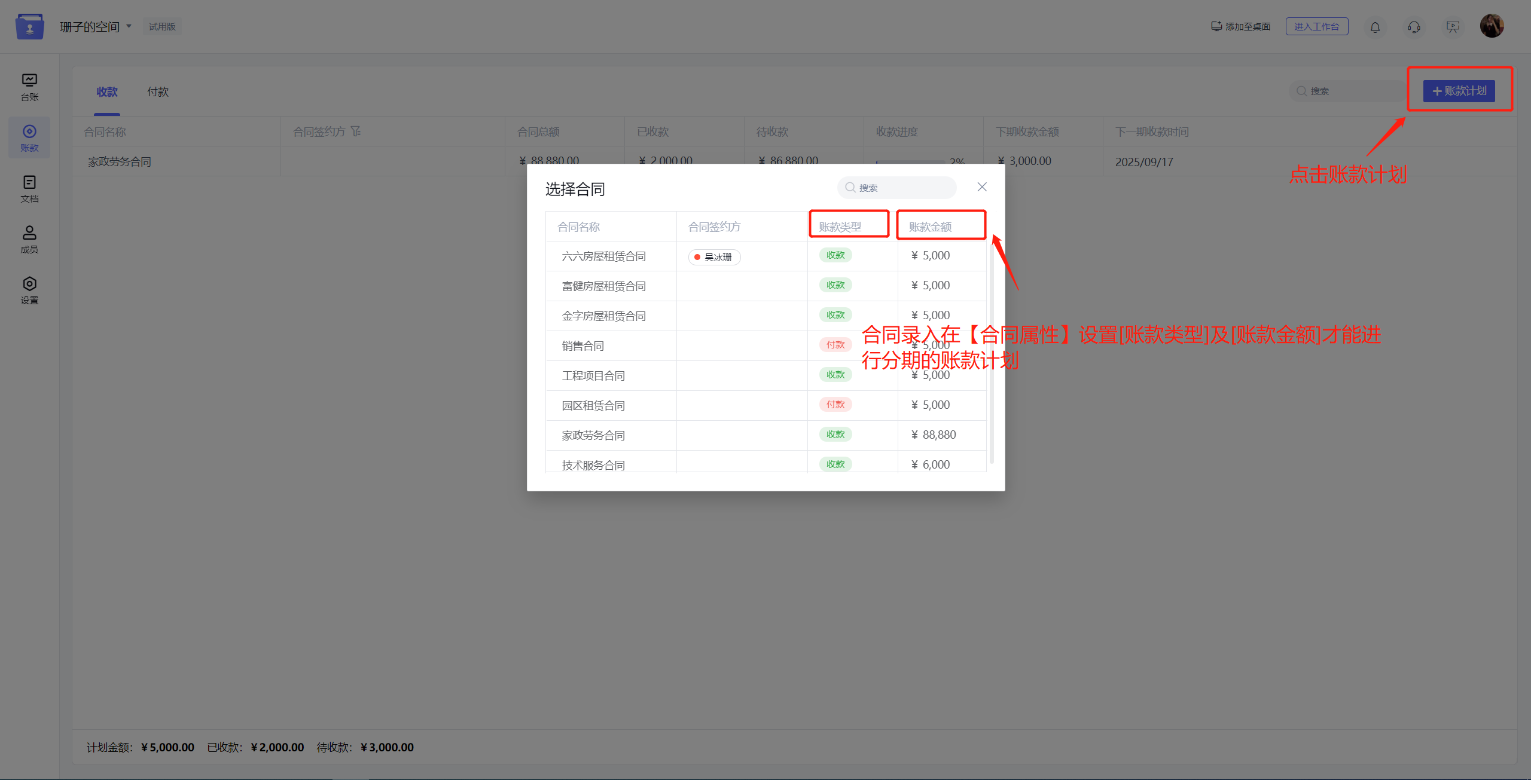Click the 计划金额 total in footer
This screenshot has width=1531, height=780.
(141, 747)
